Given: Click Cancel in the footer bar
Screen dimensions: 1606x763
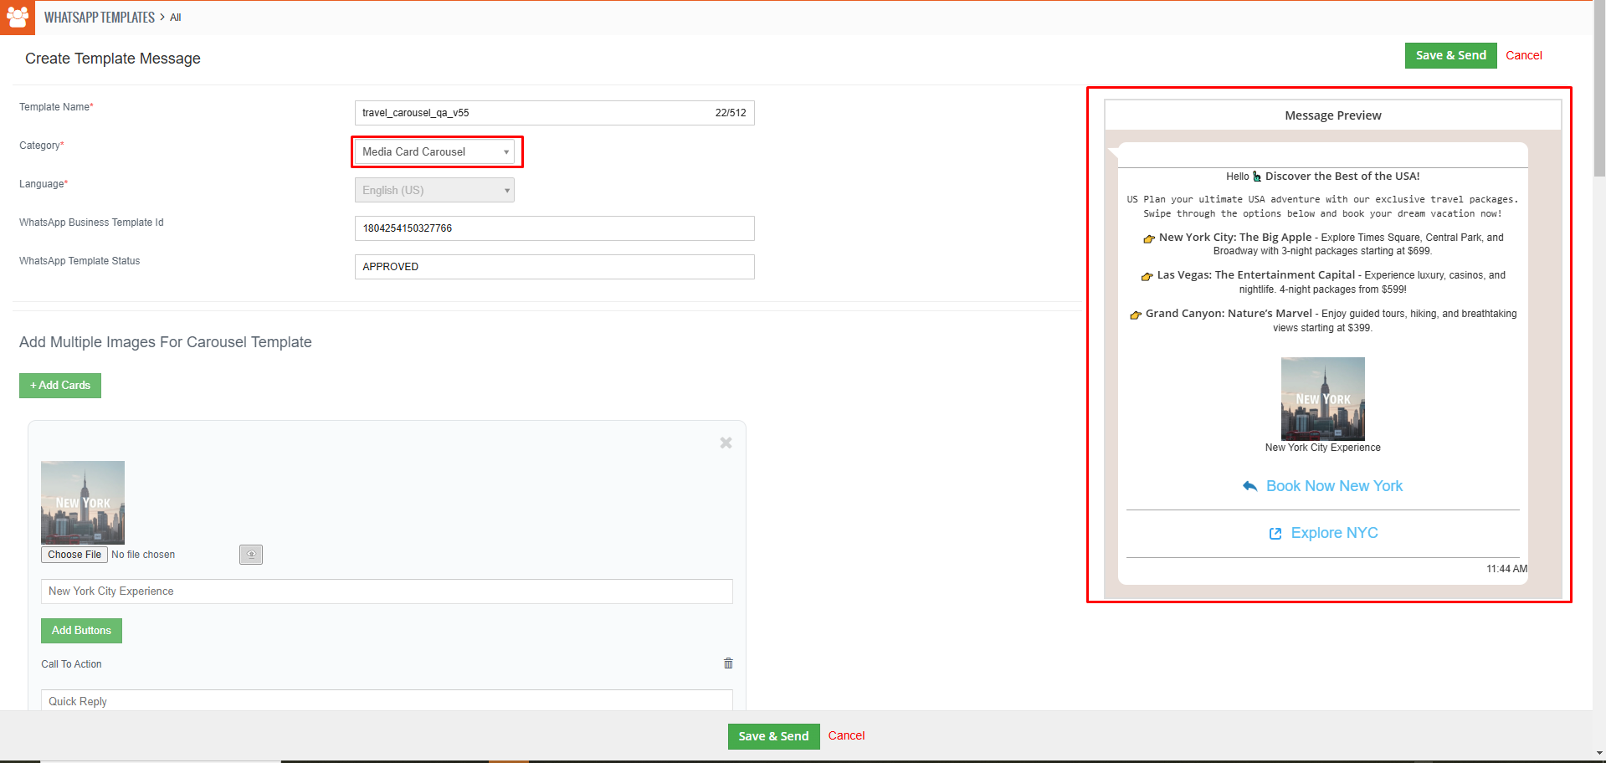Looking at the screenshot, I should point(846,736).
